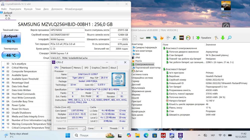
Task: Open the Windows Start button
Action: 68,136
